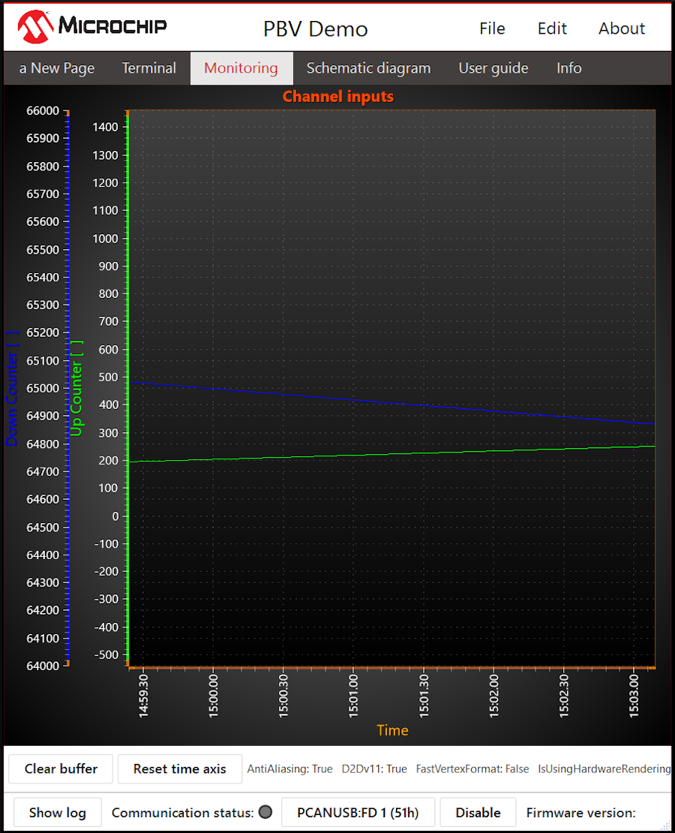Image resolution: width=675 pixels, height=833 pixels.
Task: Open the About menu
Action: [621, 29]
